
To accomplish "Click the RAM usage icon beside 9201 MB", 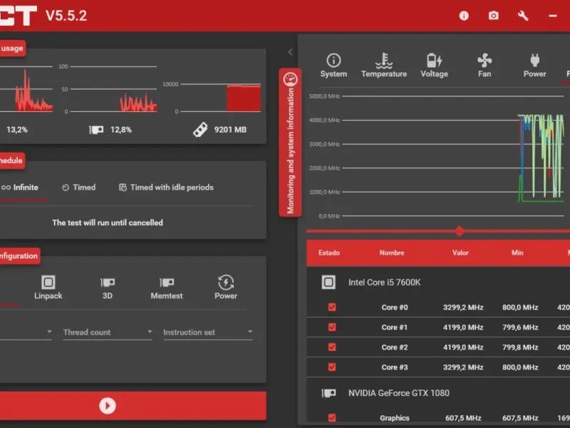I will click(x=200, y=130).
